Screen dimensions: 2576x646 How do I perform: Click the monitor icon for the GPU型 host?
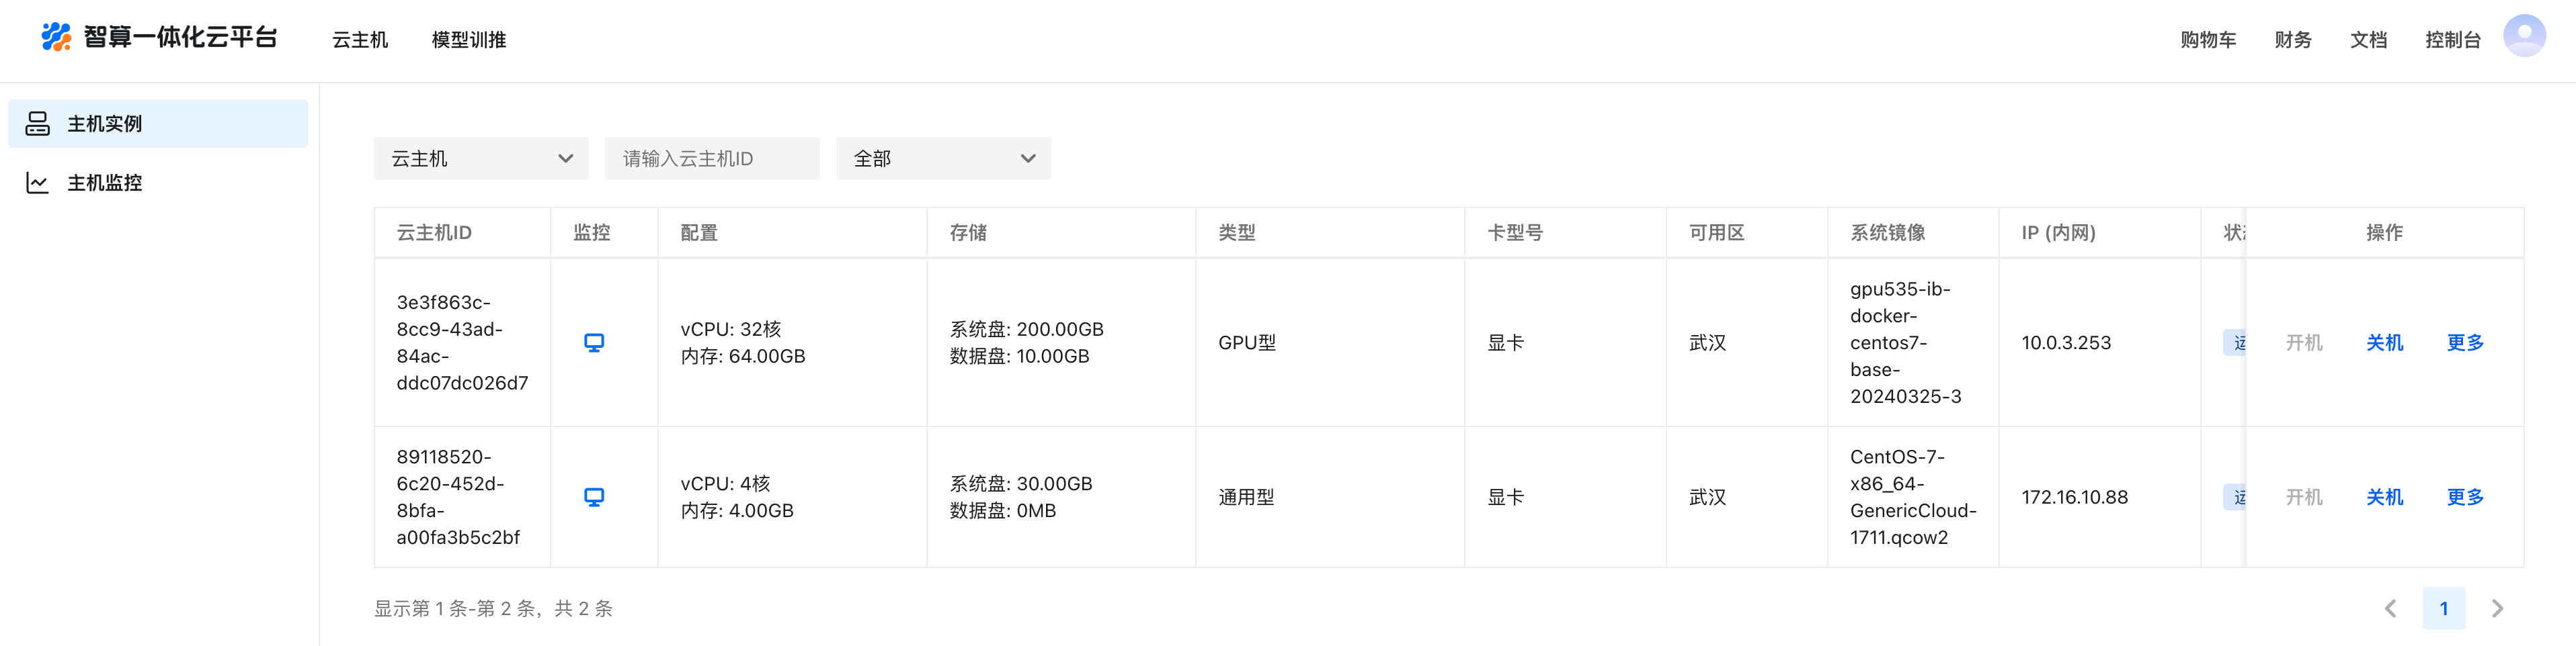coord(594,342)
